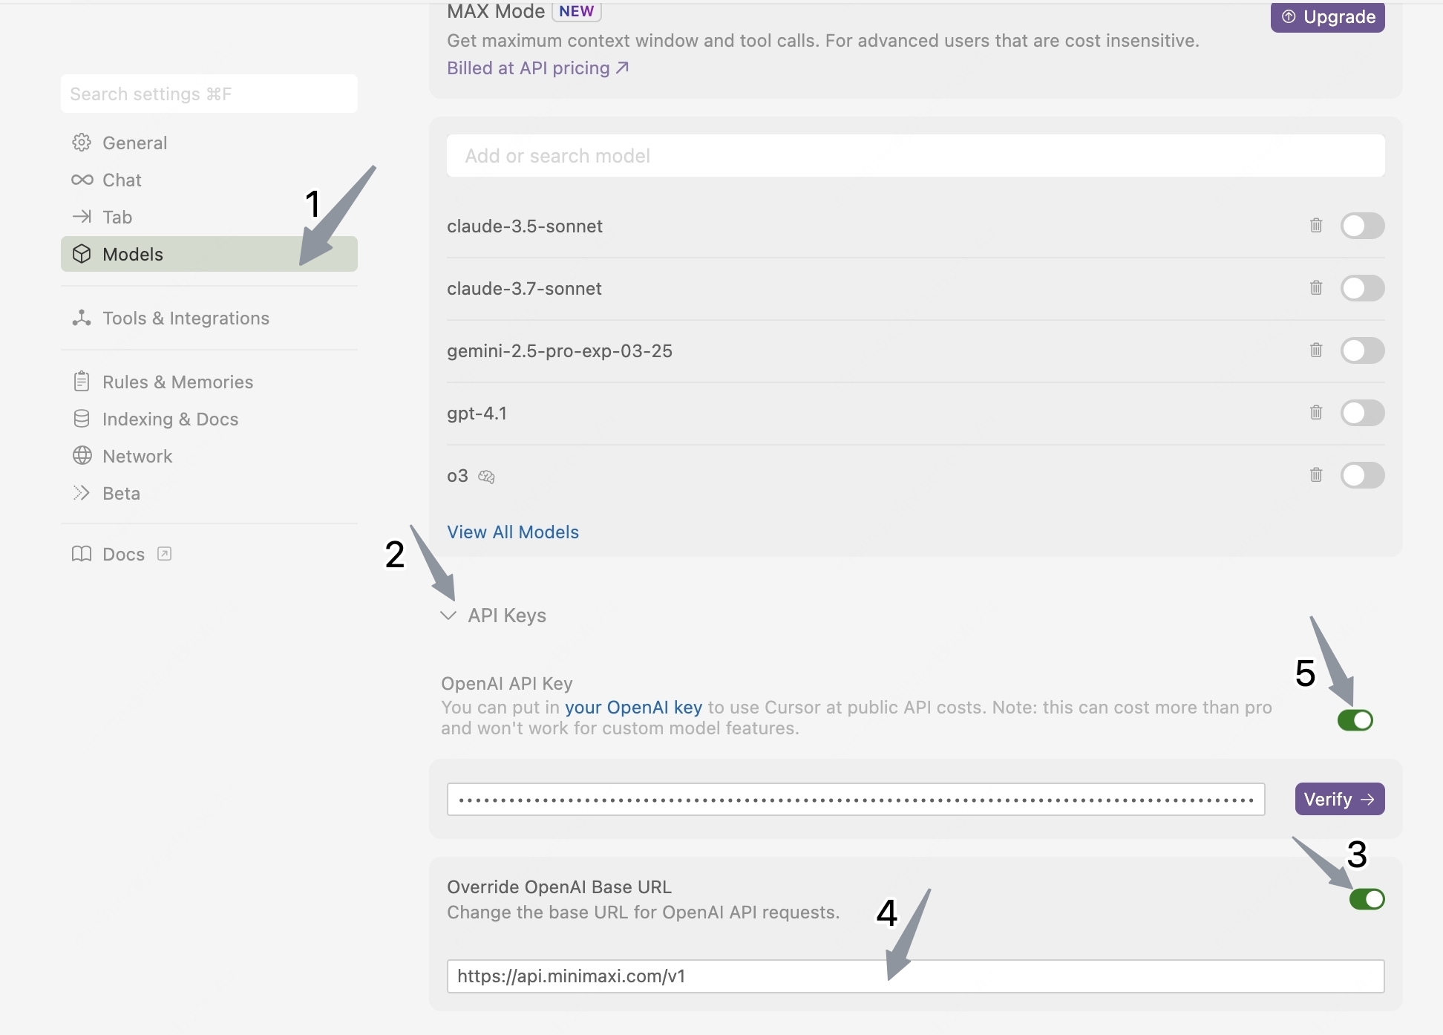Click the brain icon beside o3
This screenshot has width=1443, height=1035.
(x=486, y=477)
